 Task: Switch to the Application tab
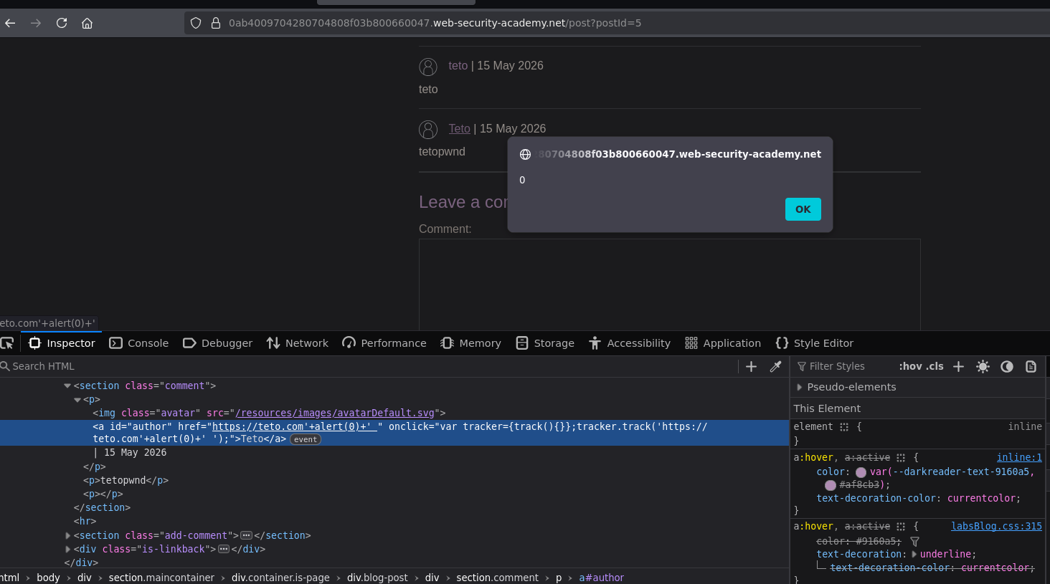[723, 343]
